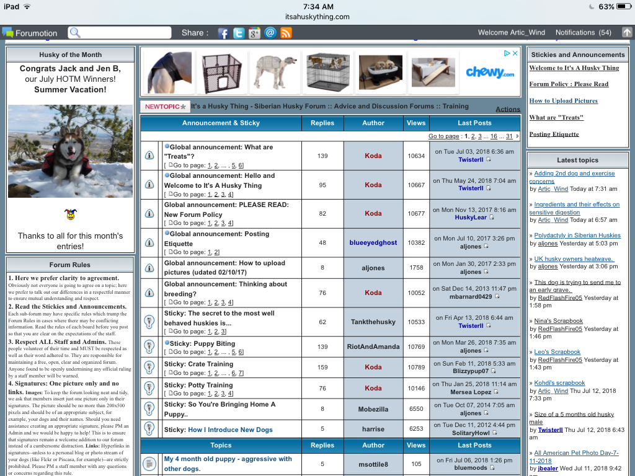Open 'How to Upload Pictures' link
Viewport: 635px width, 476px height.
point(564,101)
